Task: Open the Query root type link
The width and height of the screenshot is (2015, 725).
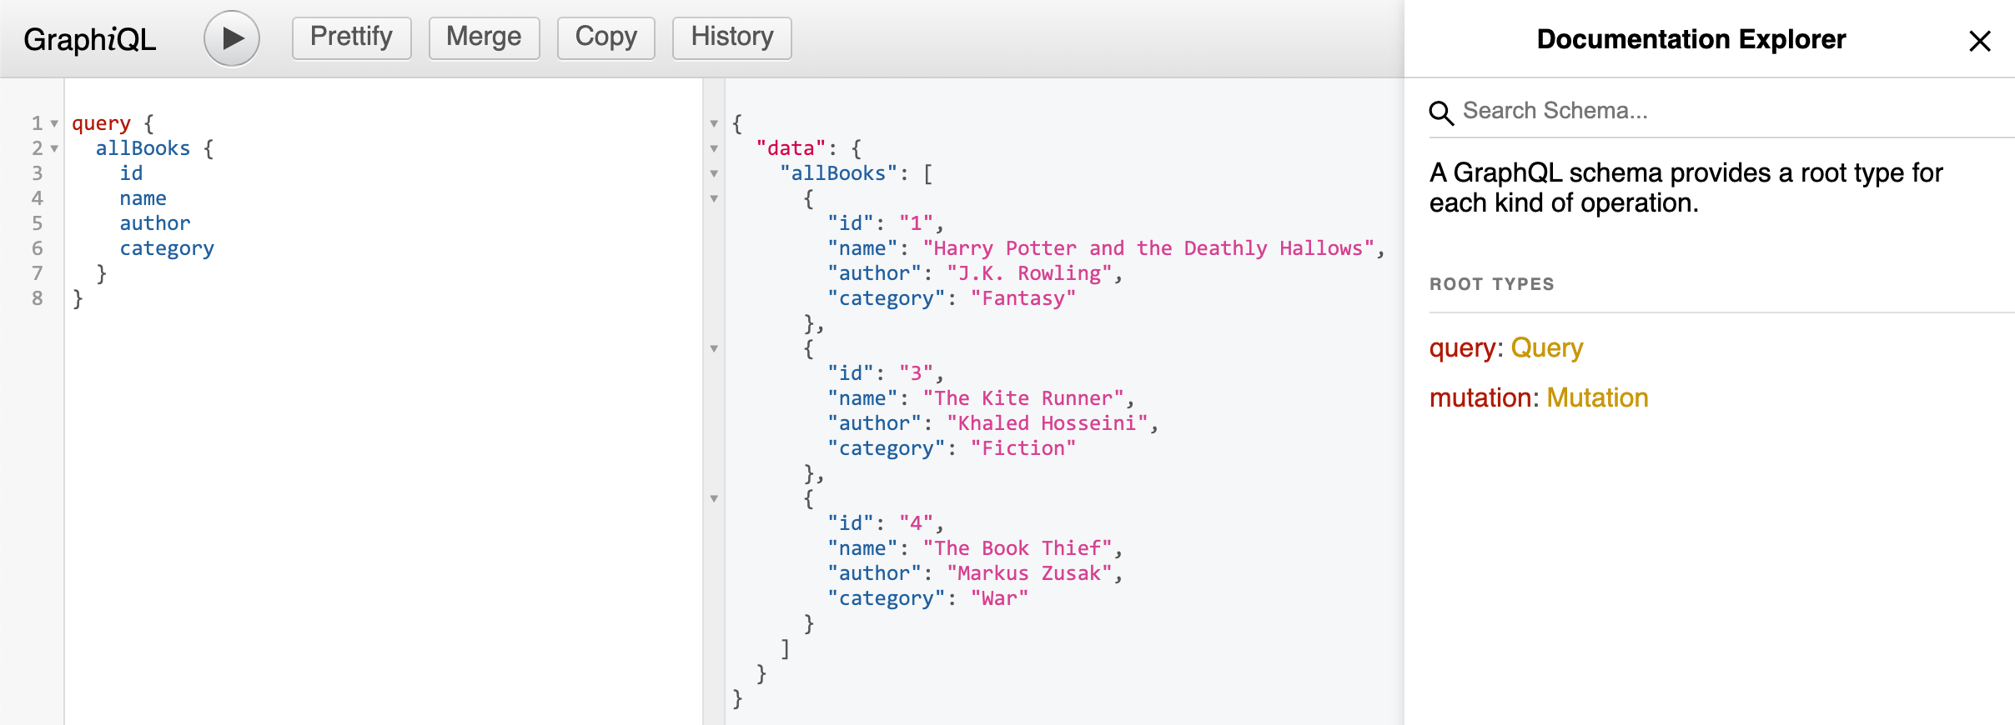Action: 1546,347
